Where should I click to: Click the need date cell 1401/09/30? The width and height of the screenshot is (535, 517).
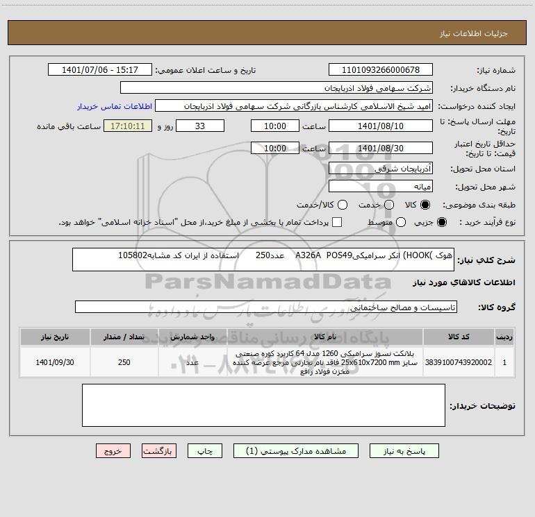coord(55,362)
